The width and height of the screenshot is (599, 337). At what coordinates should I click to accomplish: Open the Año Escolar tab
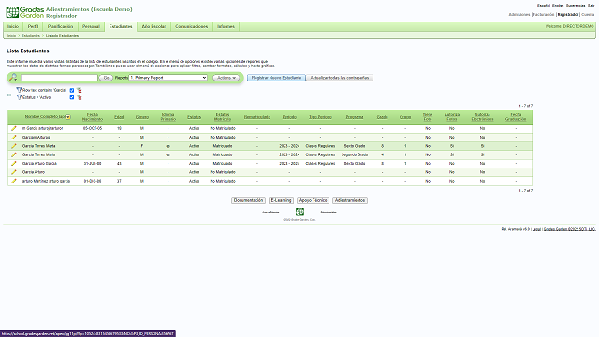point(153,27)
